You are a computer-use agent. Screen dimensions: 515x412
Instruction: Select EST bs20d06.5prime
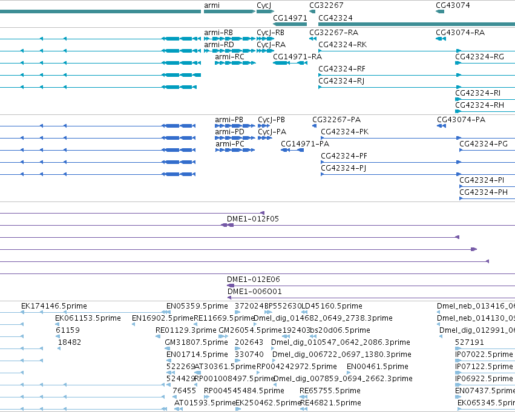click(x=340, y=330)
